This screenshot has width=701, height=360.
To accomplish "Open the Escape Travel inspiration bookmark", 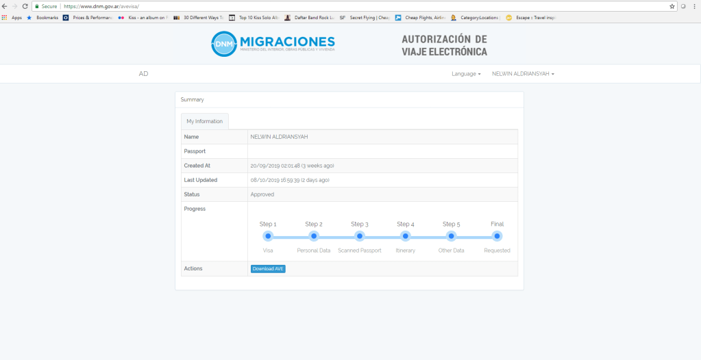I will click(535, 18).
